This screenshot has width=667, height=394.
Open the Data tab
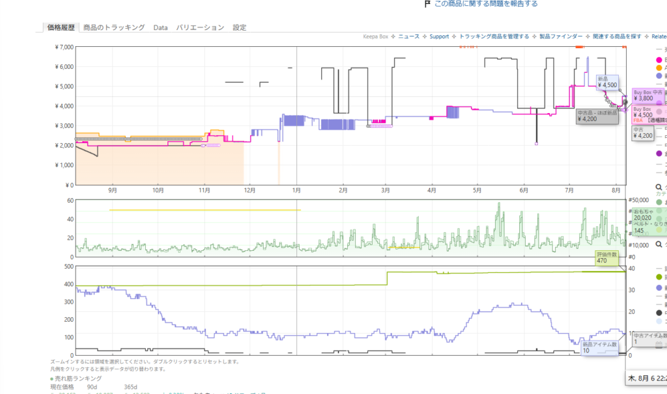[160, 27]
